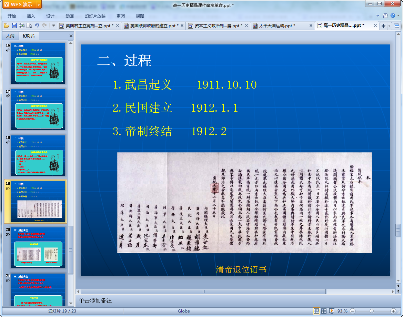Go to previous slide with double-arrow button

click(x=399, y=286)
